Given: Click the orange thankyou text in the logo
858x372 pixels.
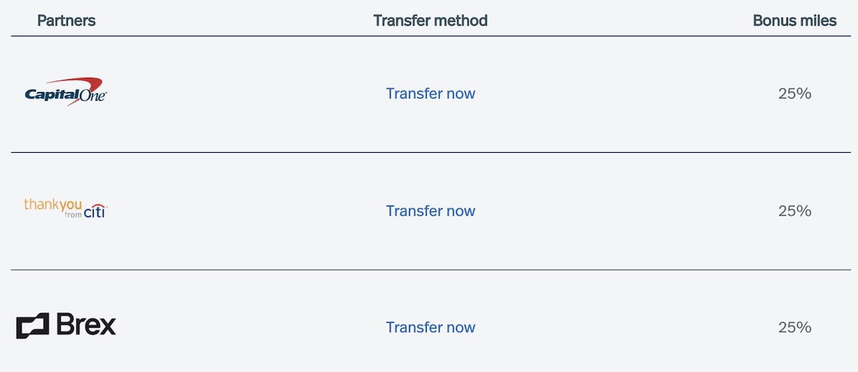Looking at the screenshot, I should tap(53, 204).
